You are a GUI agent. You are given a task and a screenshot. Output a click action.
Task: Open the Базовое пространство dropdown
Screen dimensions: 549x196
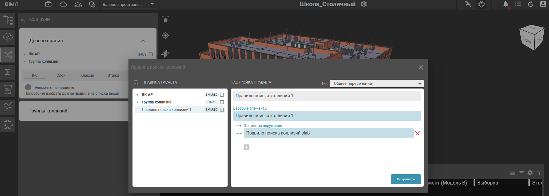[x=129, y=5]
